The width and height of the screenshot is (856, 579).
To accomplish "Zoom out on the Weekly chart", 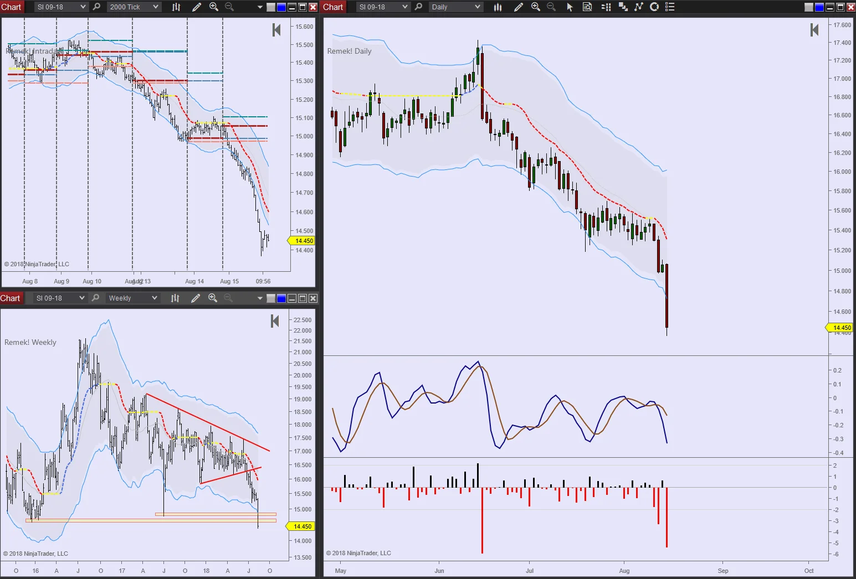I will coord(228,298).
